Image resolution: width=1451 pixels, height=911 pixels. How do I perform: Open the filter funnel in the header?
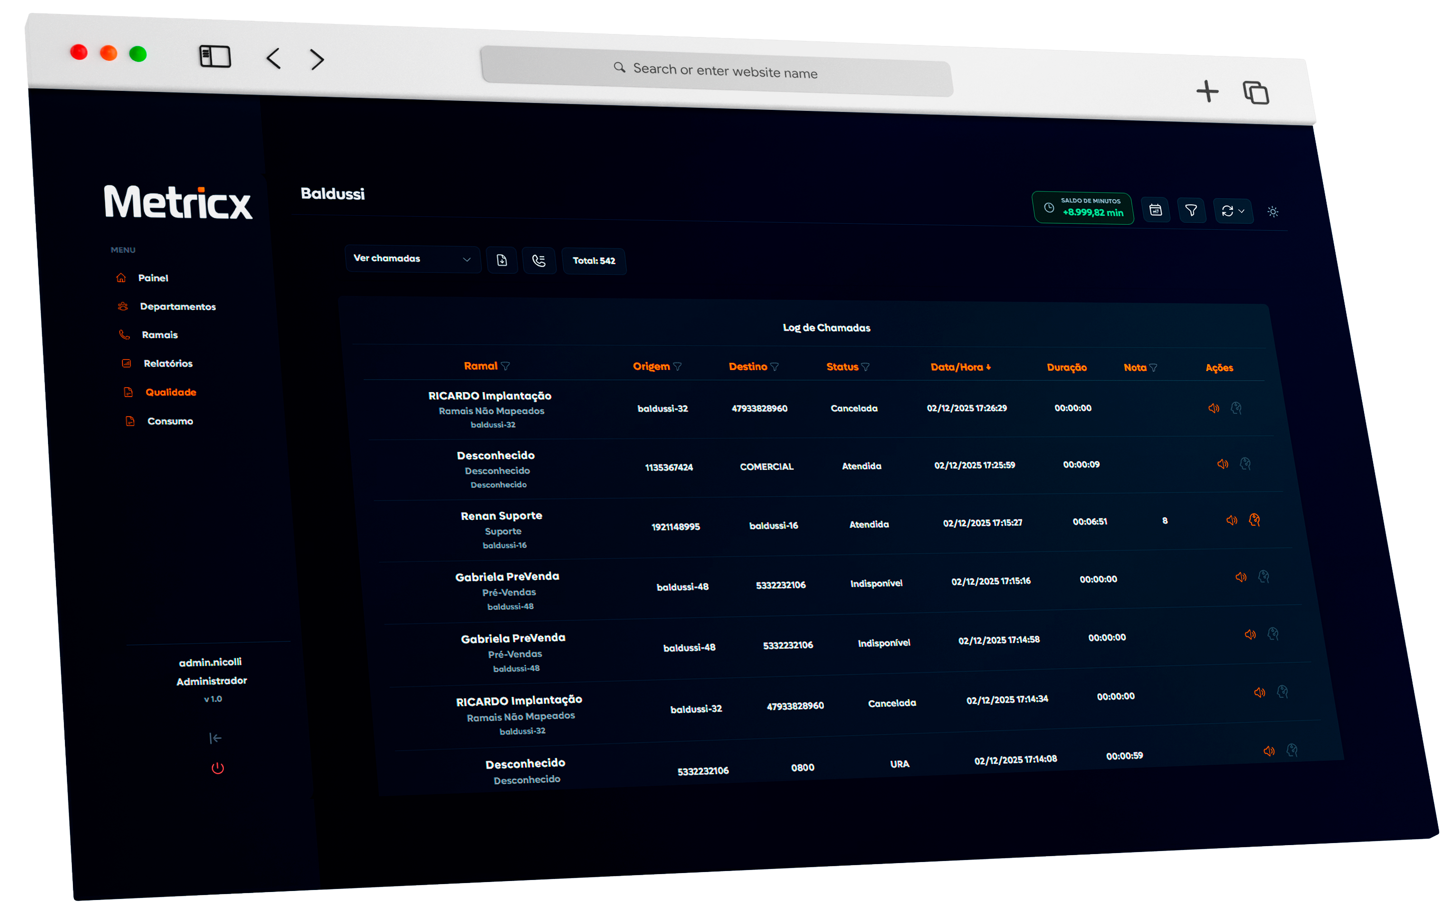(1191, 210)
